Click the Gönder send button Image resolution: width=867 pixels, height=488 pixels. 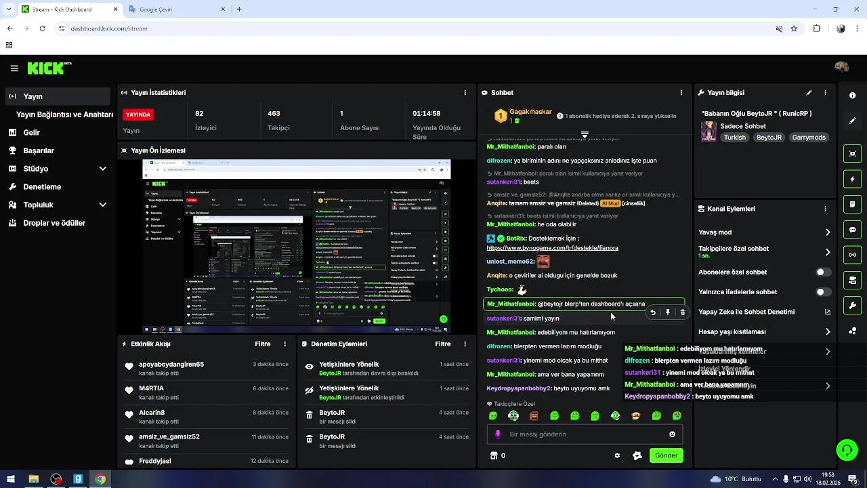(x=666, y=456)
